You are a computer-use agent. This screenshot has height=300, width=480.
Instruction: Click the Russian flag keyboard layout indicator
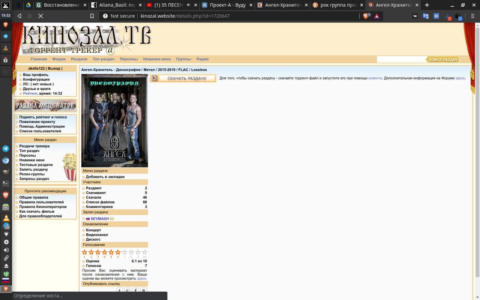pyautogui.click(x=6, y=280)
